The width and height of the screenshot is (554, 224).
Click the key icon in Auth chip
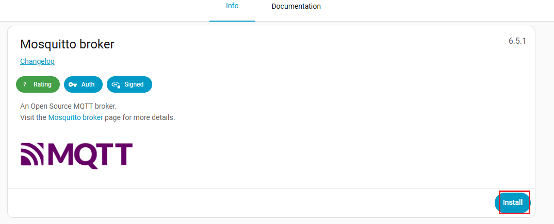pos(73,84)
